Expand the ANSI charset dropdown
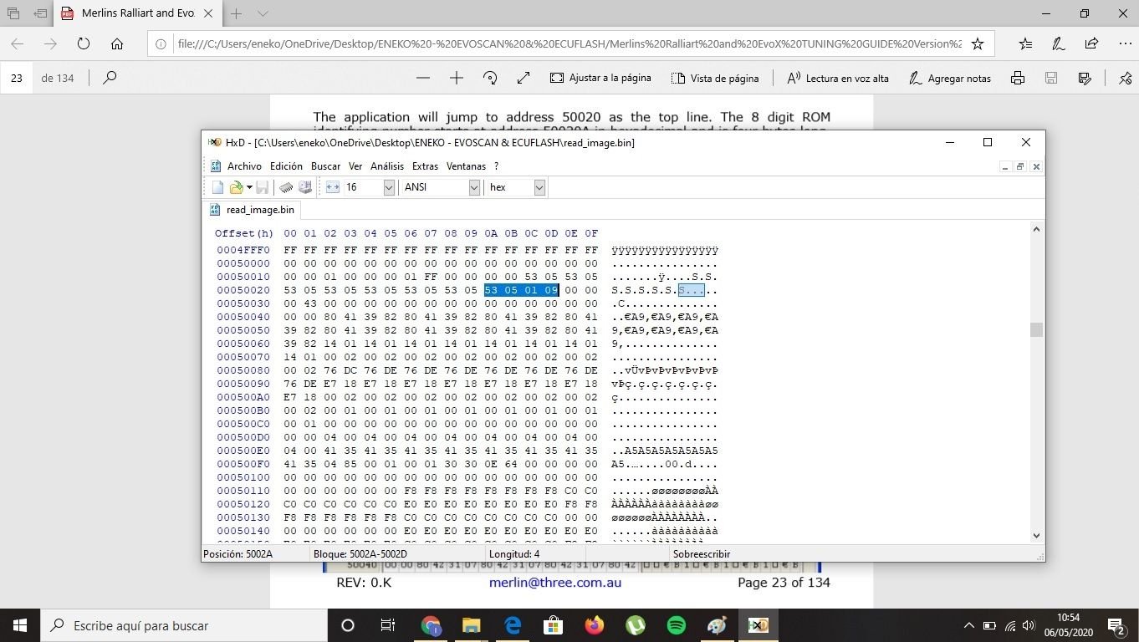 point(474,187)
